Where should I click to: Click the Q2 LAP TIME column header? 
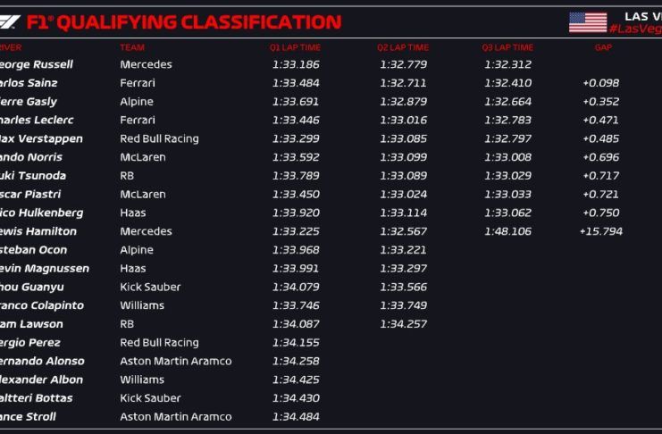pyautogui.click(x=403, y=47)
